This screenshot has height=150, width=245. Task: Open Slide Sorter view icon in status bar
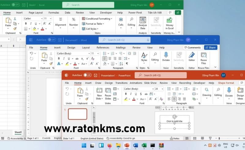click(195, 138)
